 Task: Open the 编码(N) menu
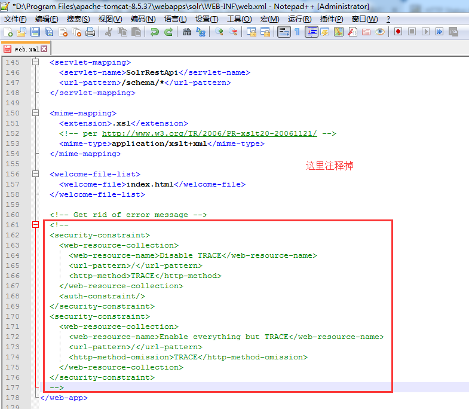point(143,19)
